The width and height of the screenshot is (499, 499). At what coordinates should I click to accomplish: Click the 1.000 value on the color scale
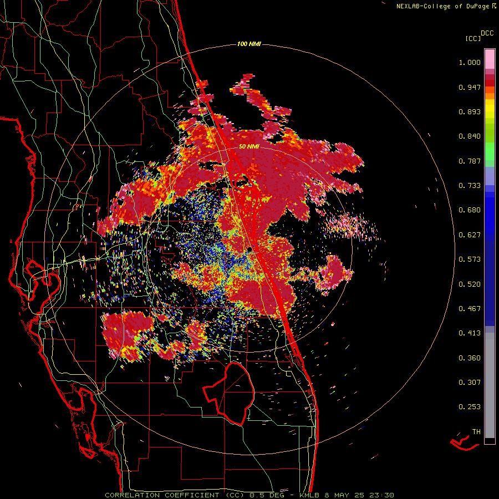(x=470, y=62)
